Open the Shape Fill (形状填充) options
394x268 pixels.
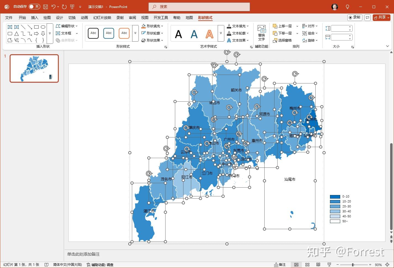[153, 26]
